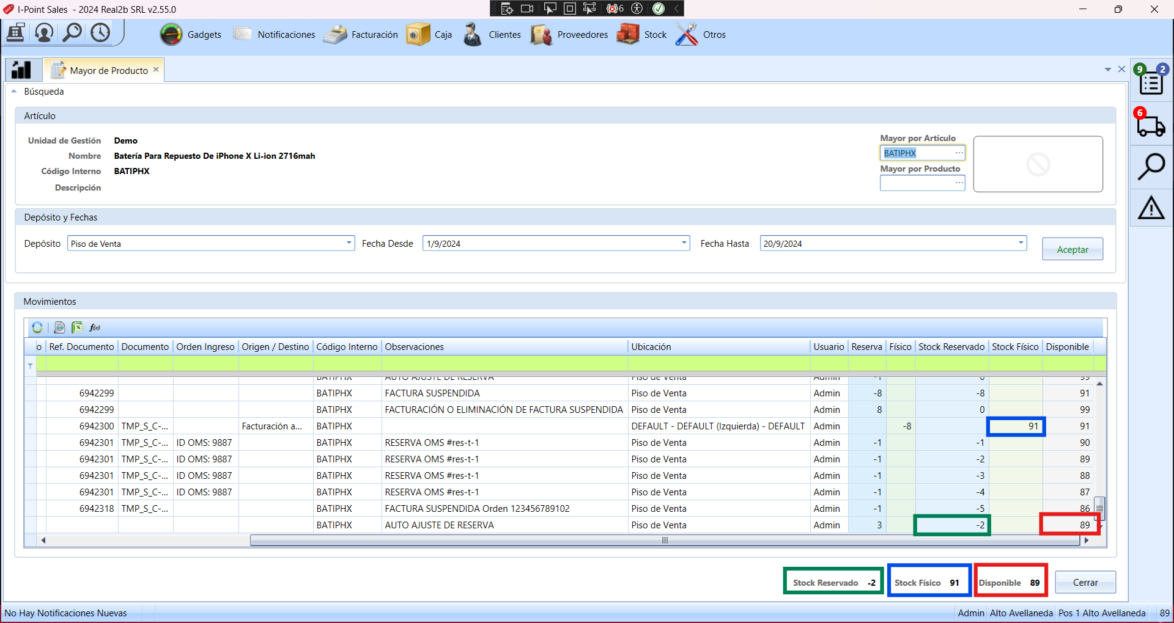Open the warning alerts sidebar icon
The width and height of the screenshot is (1174, 623).
tap(1151, 208)
